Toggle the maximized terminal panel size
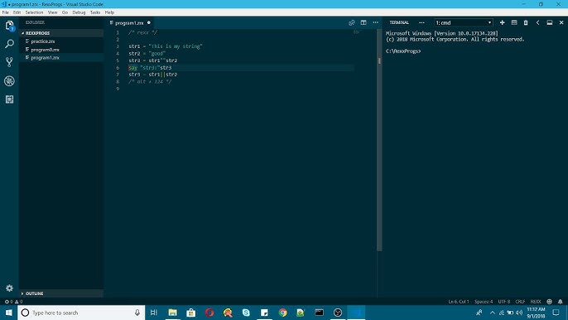 [550, 22]
